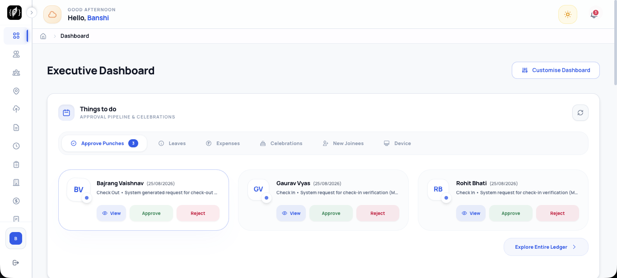Open the cloud upload icon in sidebar
Screen dimensions: 617x278
coord(16,109)
